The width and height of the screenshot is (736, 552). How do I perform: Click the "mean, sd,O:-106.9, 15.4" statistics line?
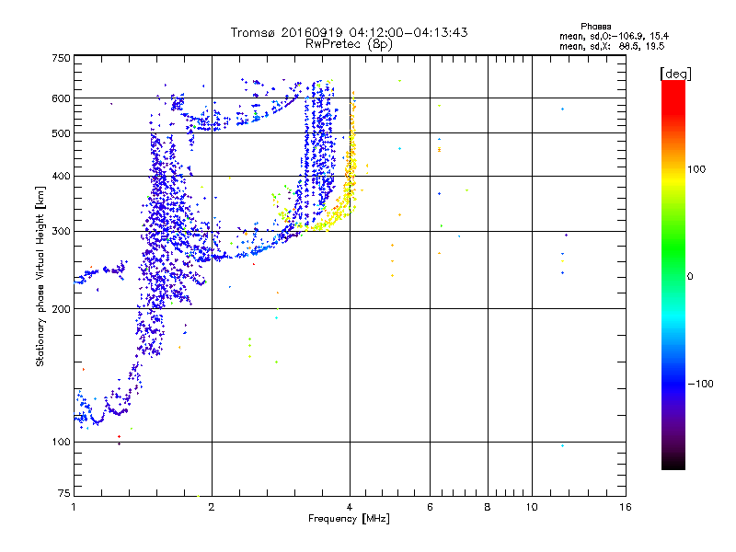pyautogui.click(x=614, y=36)
